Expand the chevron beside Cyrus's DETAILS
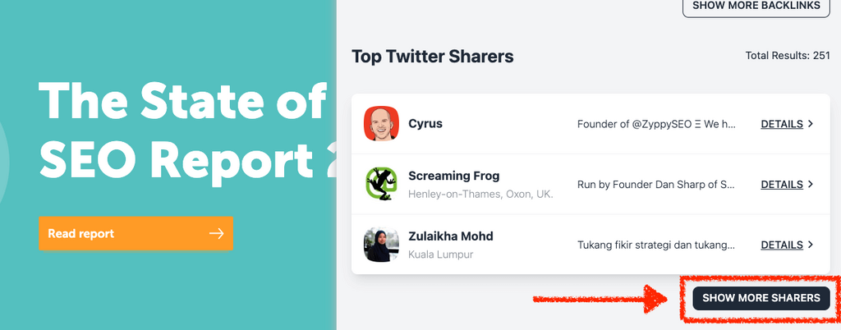 pos(811,124)
